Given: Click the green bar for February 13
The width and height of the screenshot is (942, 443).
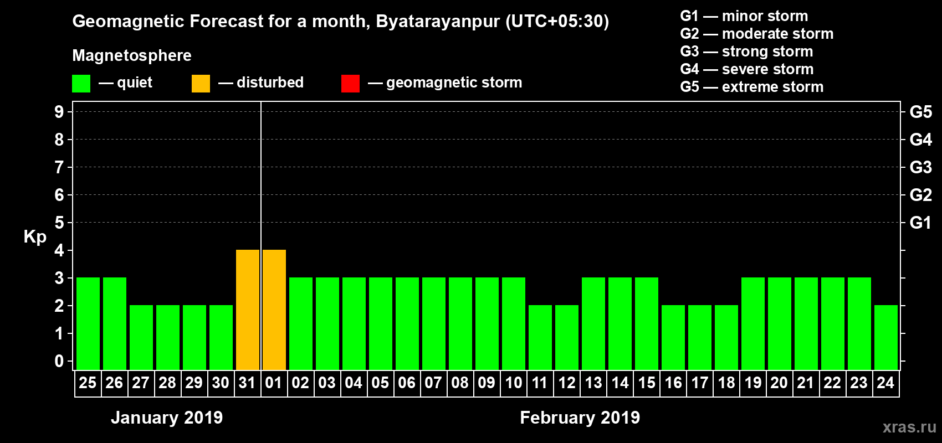Looking at the screenshot, I should pyautogui.click(x=593, y=323).
